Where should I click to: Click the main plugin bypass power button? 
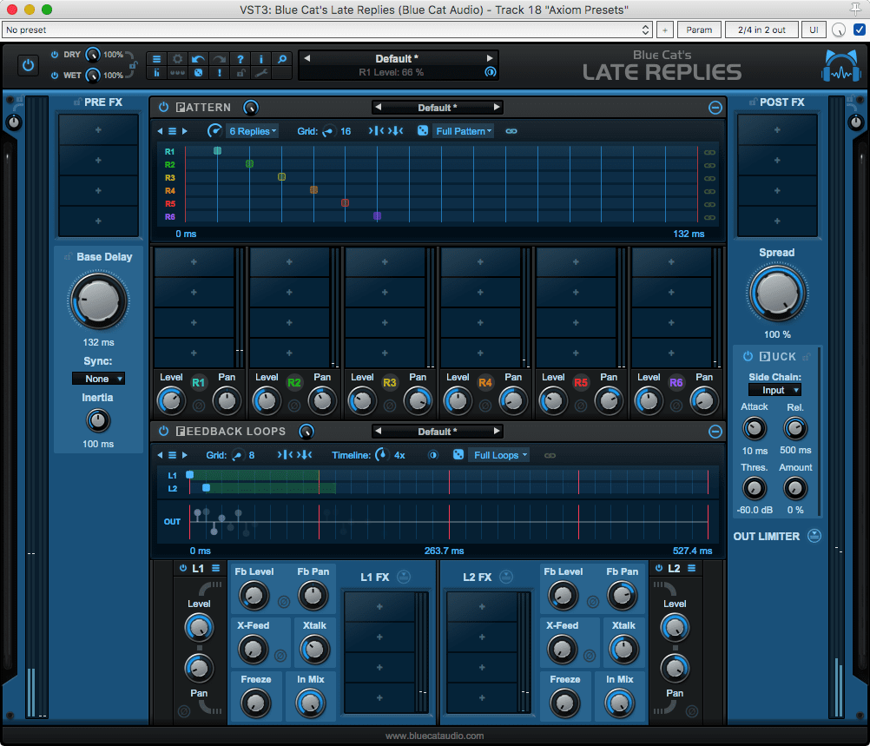click(28, 65)
